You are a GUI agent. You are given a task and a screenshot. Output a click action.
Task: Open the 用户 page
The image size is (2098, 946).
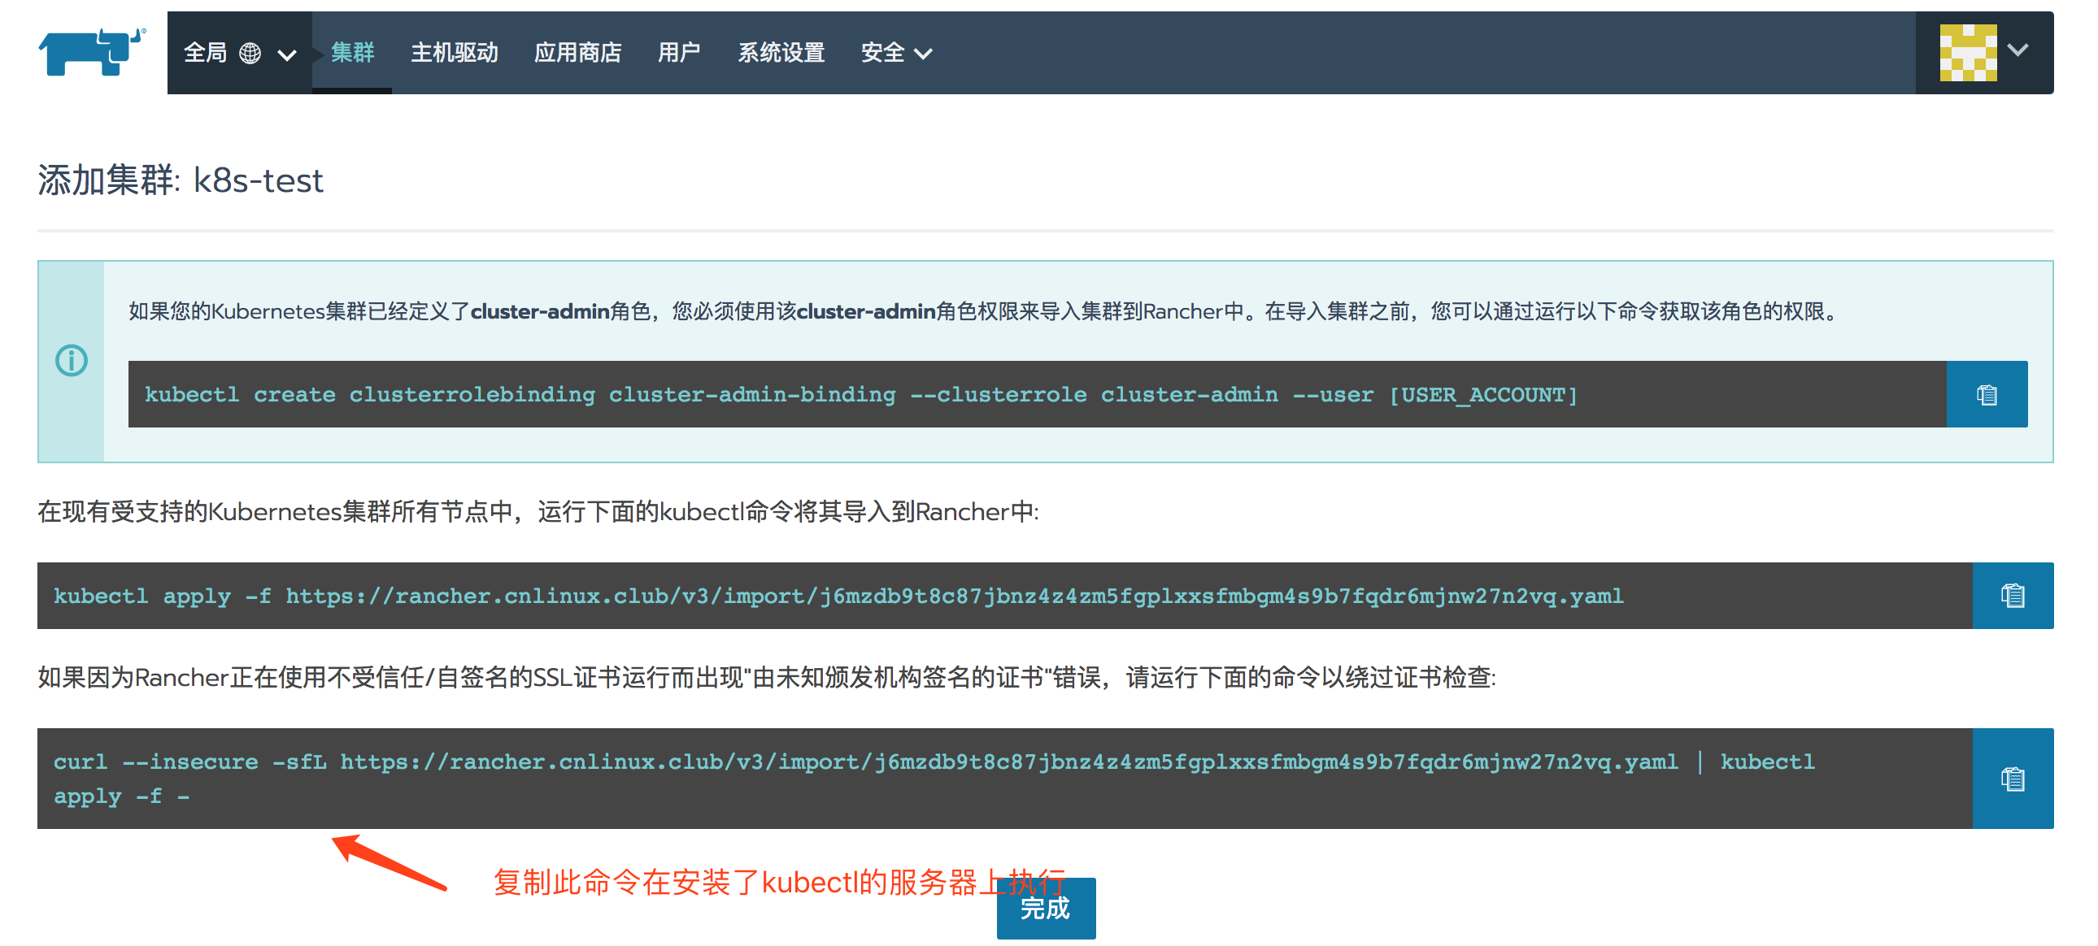(x=678, y=53)
